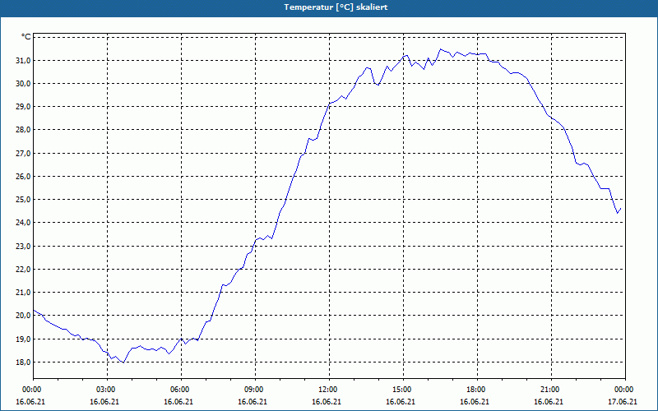
Task: Click the 21:00 time axis label
Action: (x=550, y=390)
